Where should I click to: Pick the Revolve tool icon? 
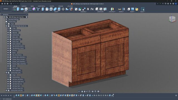pos(22,9)
